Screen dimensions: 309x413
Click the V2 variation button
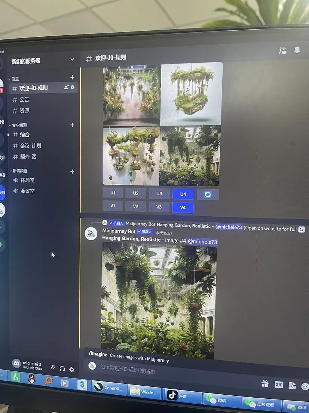coord(135,206)
